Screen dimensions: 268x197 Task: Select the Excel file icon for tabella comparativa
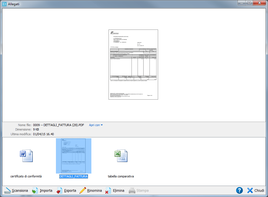tap(121, 156)
